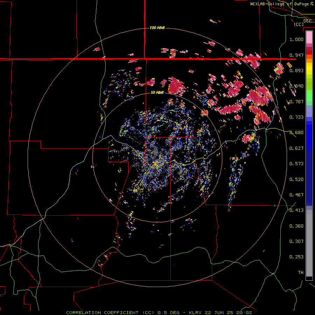Pick the light pink top color bar segment
Screen dimensions: 315x315
(309, 37)
